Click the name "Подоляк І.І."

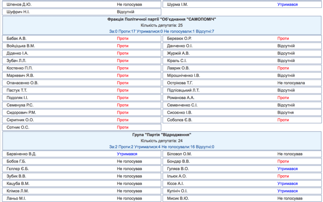17,98
